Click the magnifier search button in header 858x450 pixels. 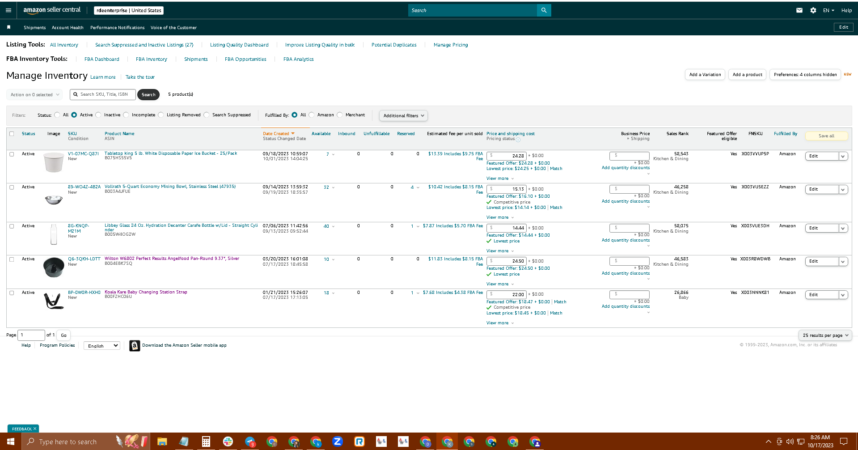point(544,10)
